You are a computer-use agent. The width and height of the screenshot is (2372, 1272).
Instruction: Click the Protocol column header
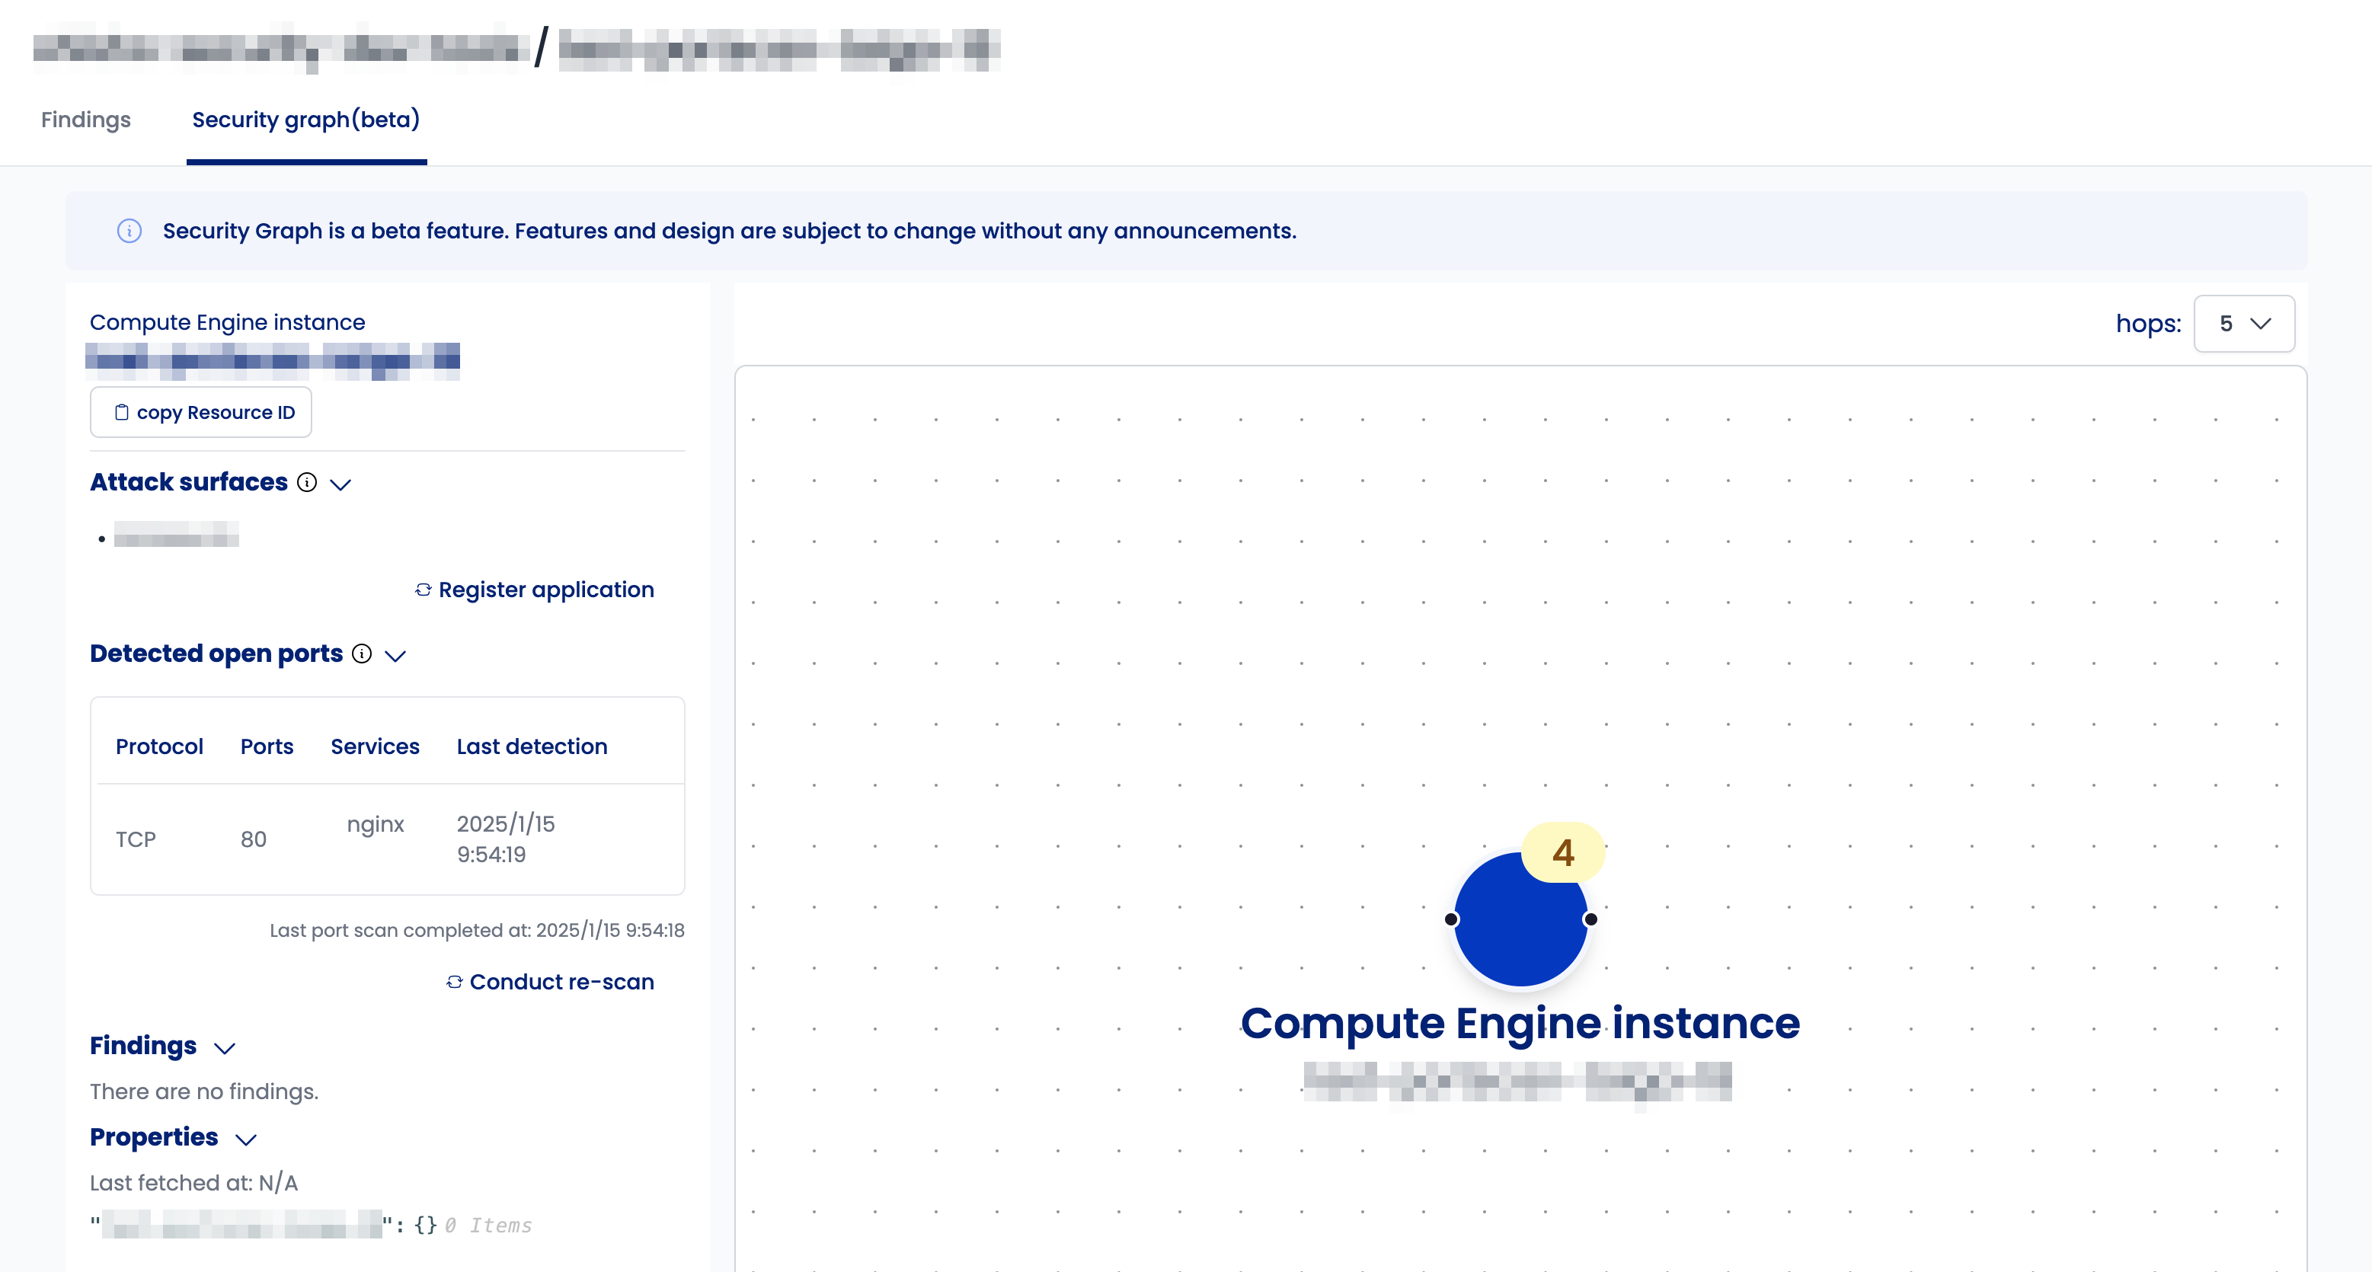coord(159,746)
